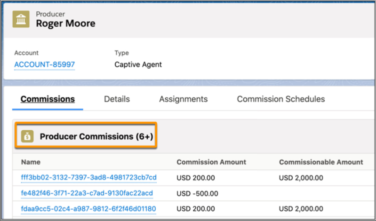
Task: Select USD 2,000.00 in the fdaa9cc5 row
Action: coord(301,209)
